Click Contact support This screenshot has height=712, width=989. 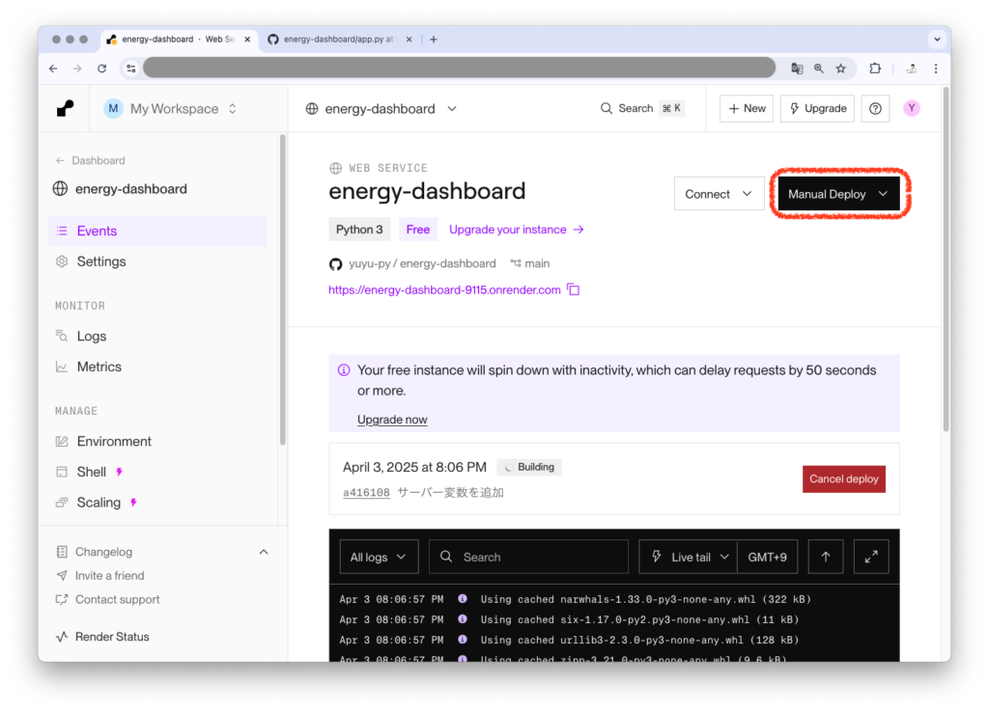click(x=117, y=599)
